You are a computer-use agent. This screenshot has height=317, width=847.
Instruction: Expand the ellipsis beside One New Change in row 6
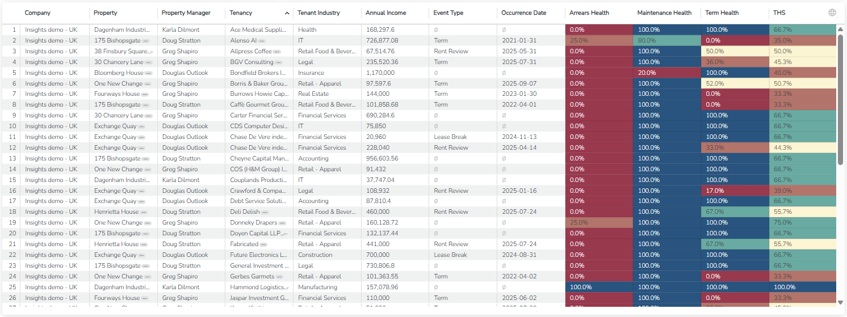tap(148, 84)
